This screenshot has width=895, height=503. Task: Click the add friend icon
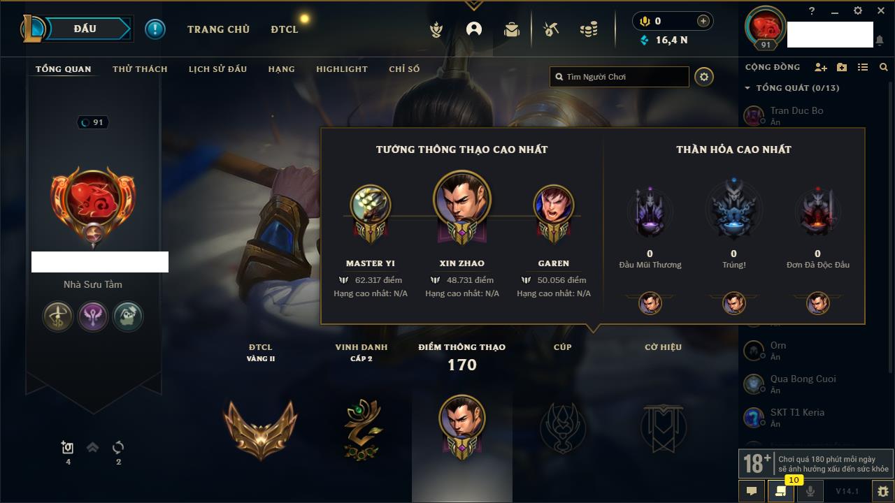coord(821,67)
